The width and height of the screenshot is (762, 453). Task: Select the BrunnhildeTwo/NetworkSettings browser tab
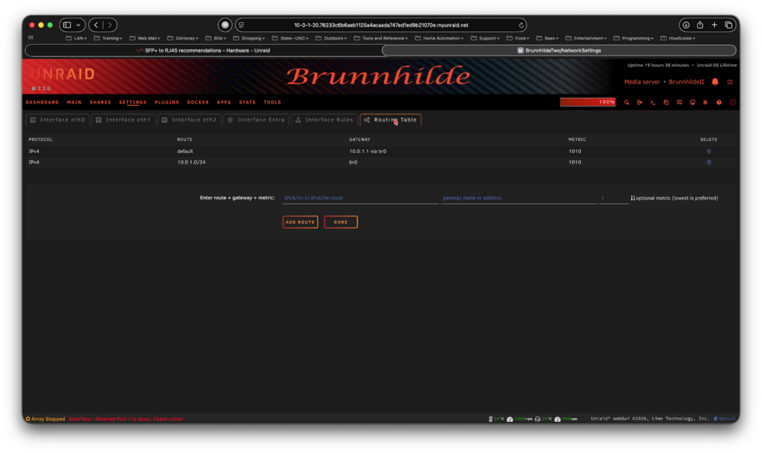pyautogui.click(x=559, y=50)
